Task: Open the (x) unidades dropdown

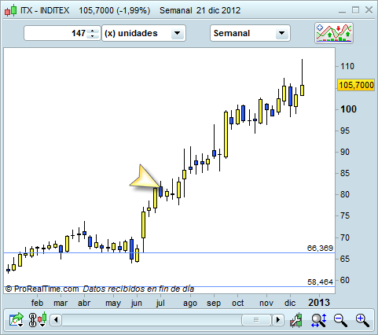Action: click(x=144, y=33)
